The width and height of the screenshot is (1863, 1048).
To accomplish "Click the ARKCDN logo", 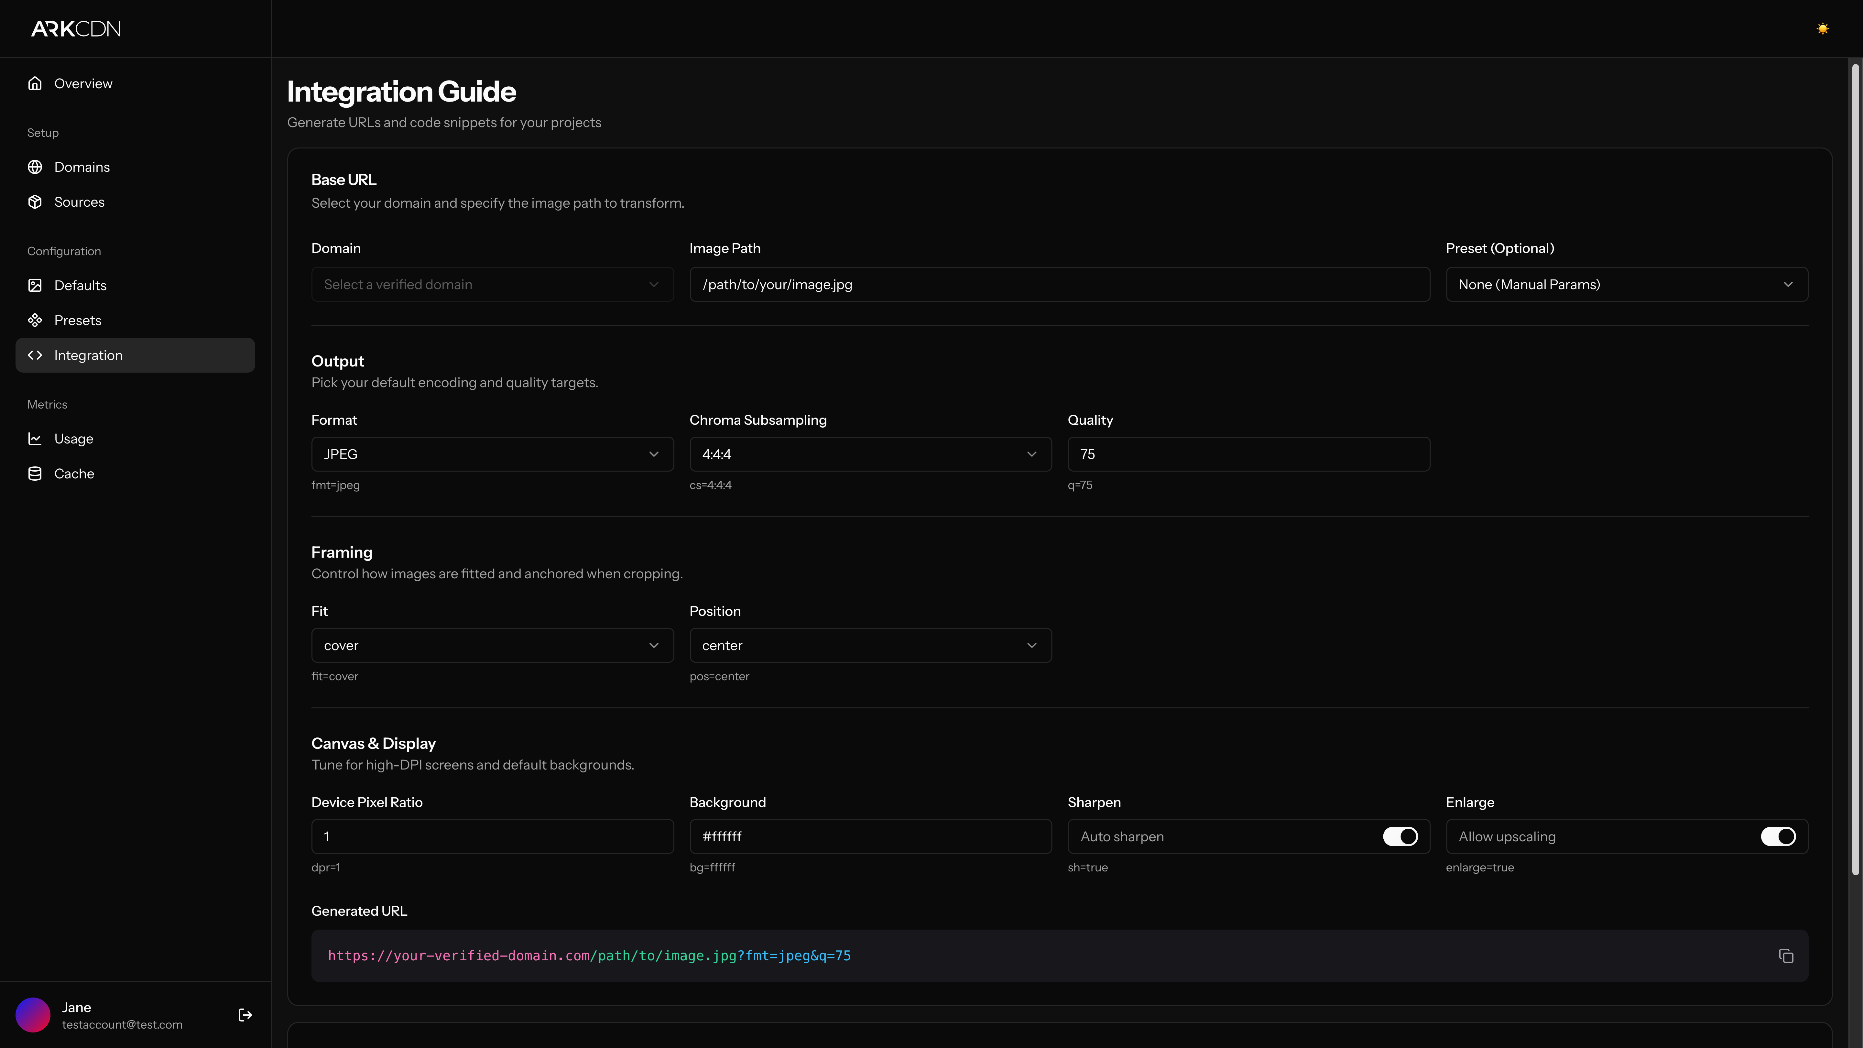I will (x=76, y=29).
